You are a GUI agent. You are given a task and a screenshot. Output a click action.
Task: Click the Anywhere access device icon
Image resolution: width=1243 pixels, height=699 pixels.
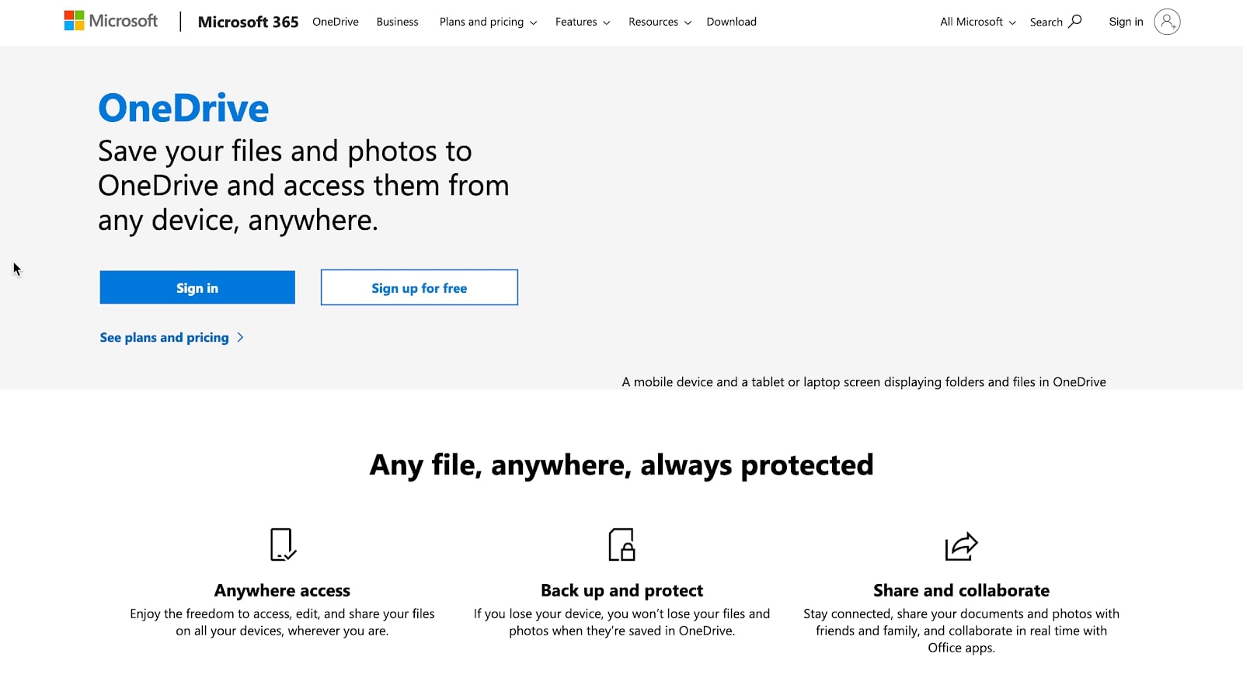coord(282,546)
